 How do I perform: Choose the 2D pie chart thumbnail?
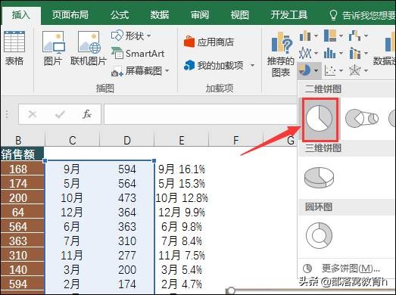tap(320, 120)
